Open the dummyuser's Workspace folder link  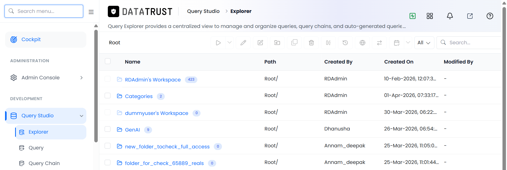coord(157,113)
